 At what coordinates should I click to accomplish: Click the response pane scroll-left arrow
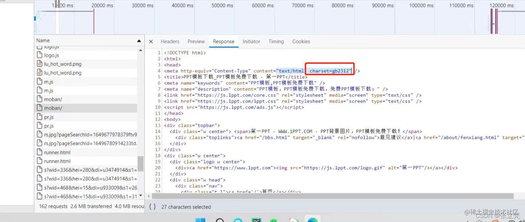coord(149,196)
